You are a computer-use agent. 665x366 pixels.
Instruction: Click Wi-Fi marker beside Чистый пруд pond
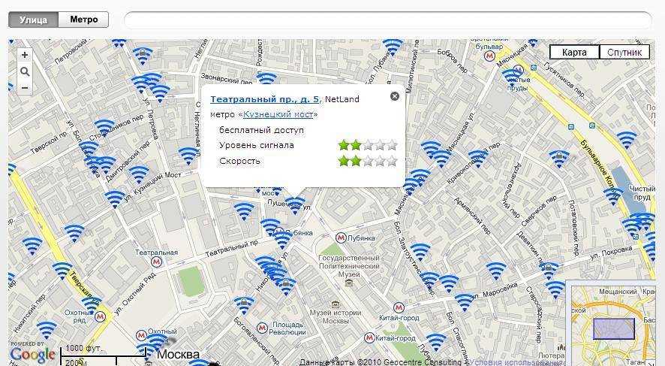click(613, 195)
